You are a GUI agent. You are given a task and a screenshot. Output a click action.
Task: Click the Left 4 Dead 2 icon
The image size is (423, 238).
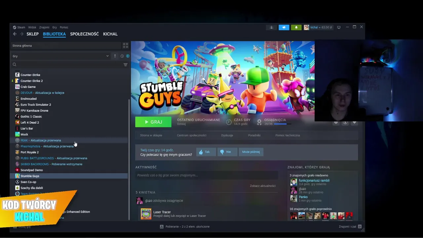(x=18, y=122)
